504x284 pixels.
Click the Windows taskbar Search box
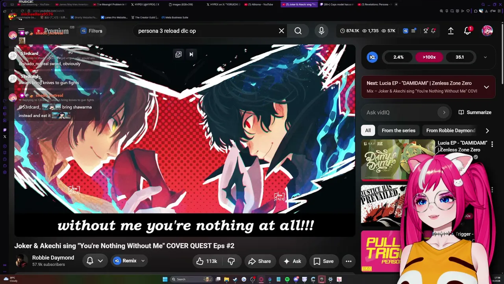(x=192, y=279)
